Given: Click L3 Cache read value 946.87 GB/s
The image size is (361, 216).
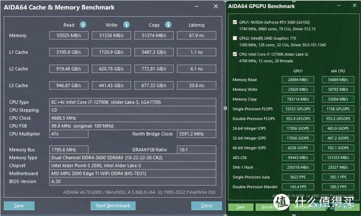Looking at the screenshot, I should click(69, 86).
